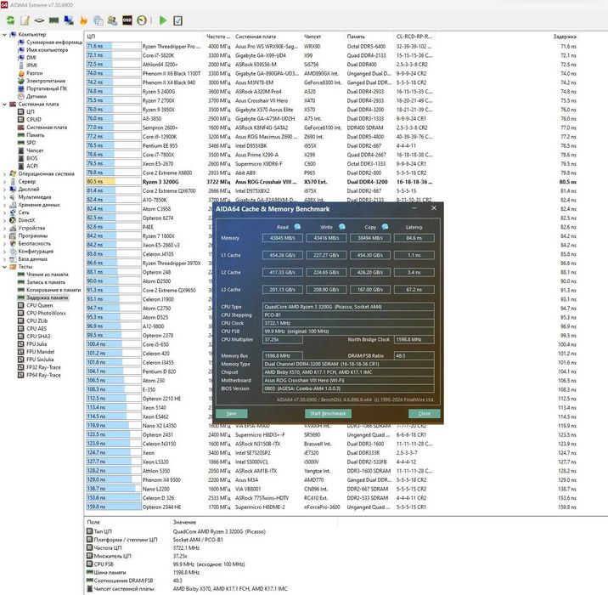
Task: Select Имя компьютера tree item
Action: click(47, 50)
